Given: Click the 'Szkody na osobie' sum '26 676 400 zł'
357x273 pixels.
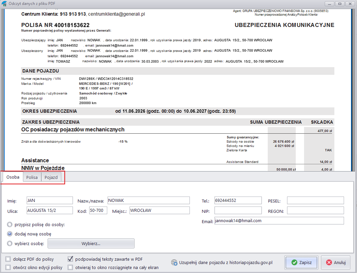Looking at the screenshot, I should [x=283, y=141].
